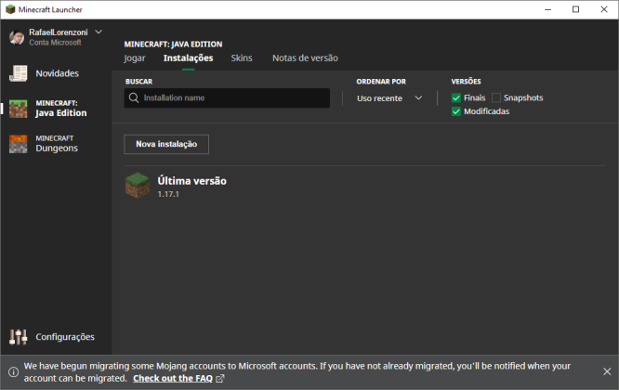Viewport: 619px width, 390px height.
Task: Select Minecraft Java Edition grass block icon
Action: tap(19, 109)
